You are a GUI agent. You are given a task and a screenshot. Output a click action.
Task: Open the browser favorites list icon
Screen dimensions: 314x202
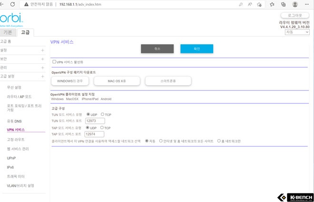click(272, 4)
